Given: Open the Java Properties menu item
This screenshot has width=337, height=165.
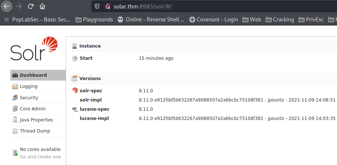Looking at the screenshot, I should coord(38,120).
